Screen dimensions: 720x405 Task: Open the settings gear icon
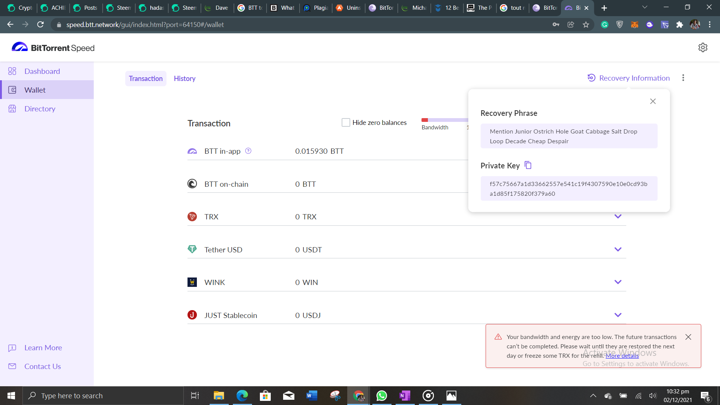tap(703, 48)
